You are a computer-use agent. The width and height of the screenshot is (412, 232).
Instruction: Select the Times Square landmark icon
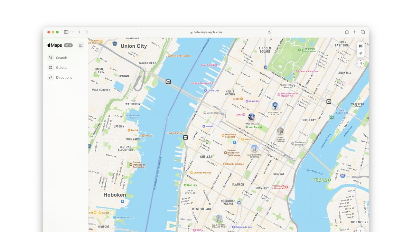click(x=251, y=117)
